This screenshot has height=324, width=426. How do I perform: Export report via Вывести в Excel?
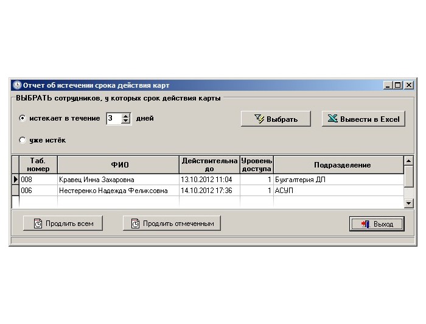pos(363,119)
